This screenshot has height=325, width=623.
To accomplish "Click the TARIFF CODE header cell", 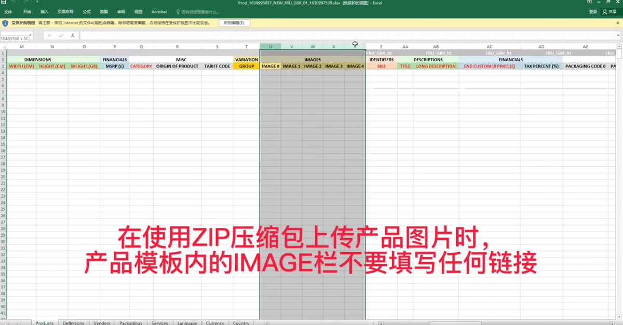I will [218, 66].
